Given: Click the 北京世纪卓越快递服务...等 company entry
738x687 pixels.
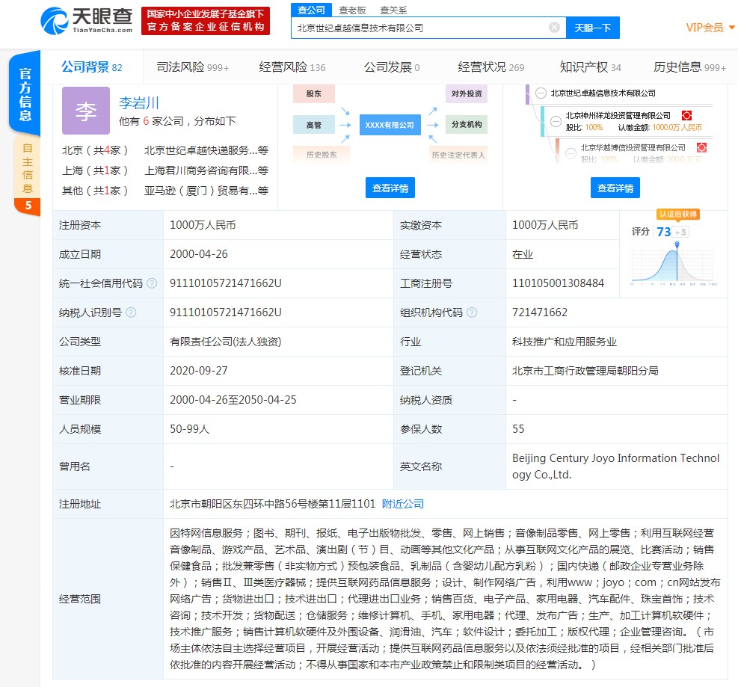Looking at the screenshot, I should click(206, 150).
